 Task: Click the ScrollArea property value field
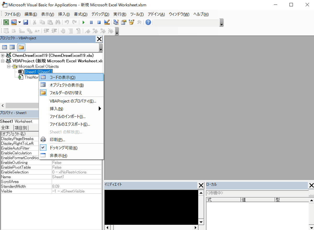tap(77, 182)
